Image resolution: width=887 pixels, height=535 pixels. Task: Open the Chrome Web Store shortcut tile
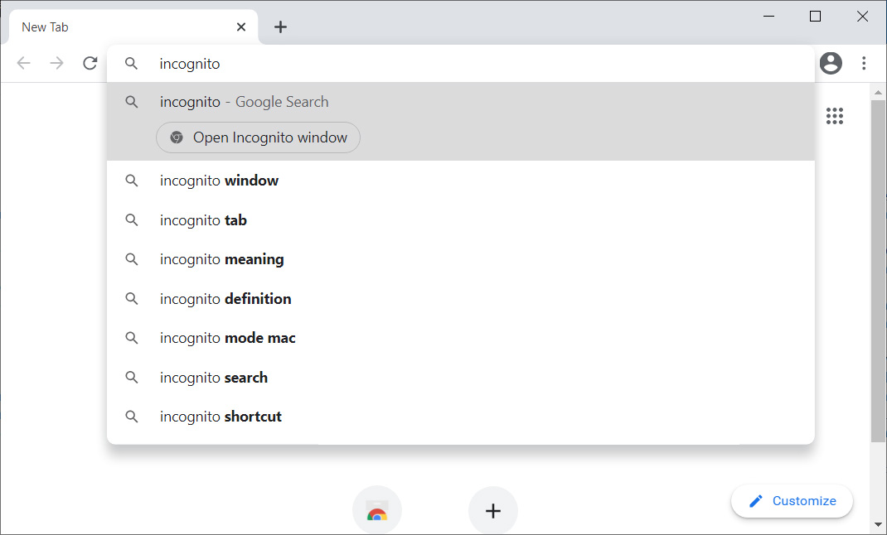pyautogui.click(x=377, y=510)
